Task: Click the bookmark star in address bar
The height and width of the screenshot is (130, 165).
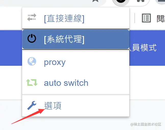Action: coord(95,1)
